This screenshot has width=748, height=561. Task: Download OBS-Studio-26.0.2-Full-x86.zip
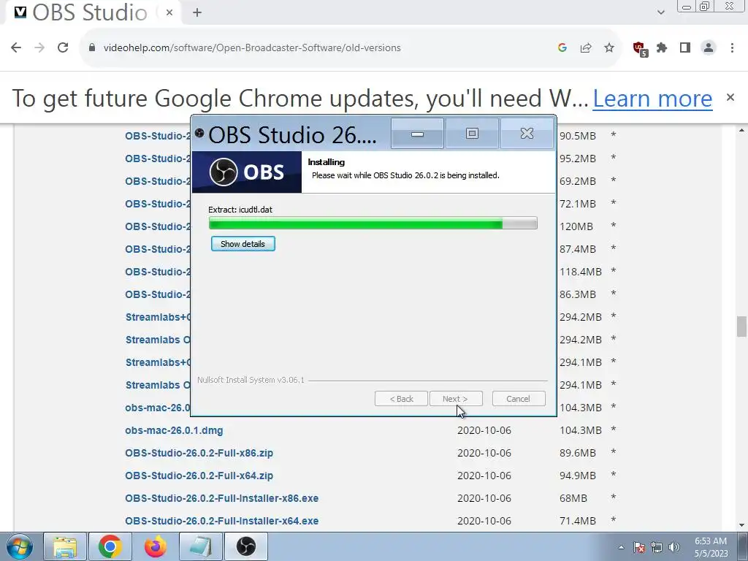[199, 453]
